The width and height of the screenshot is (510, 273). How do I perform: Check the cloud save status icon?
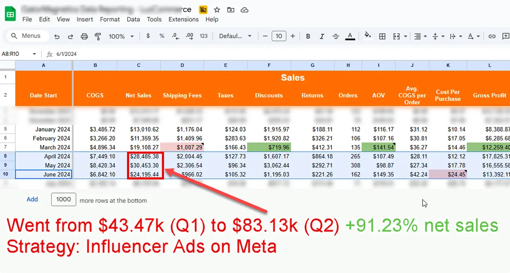[245, 10]
